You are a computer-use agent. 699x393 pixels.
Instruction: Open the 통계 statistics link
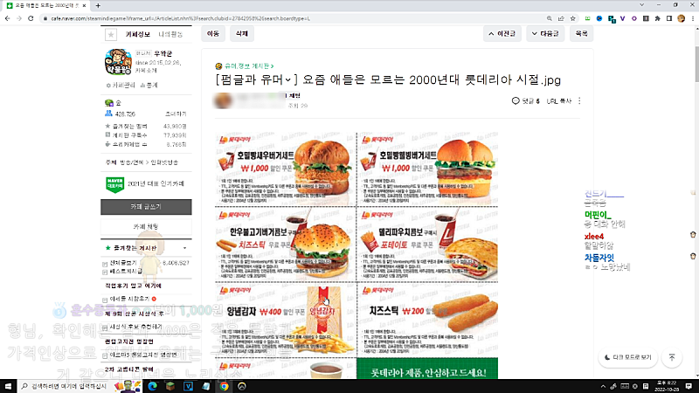point(149,85)
